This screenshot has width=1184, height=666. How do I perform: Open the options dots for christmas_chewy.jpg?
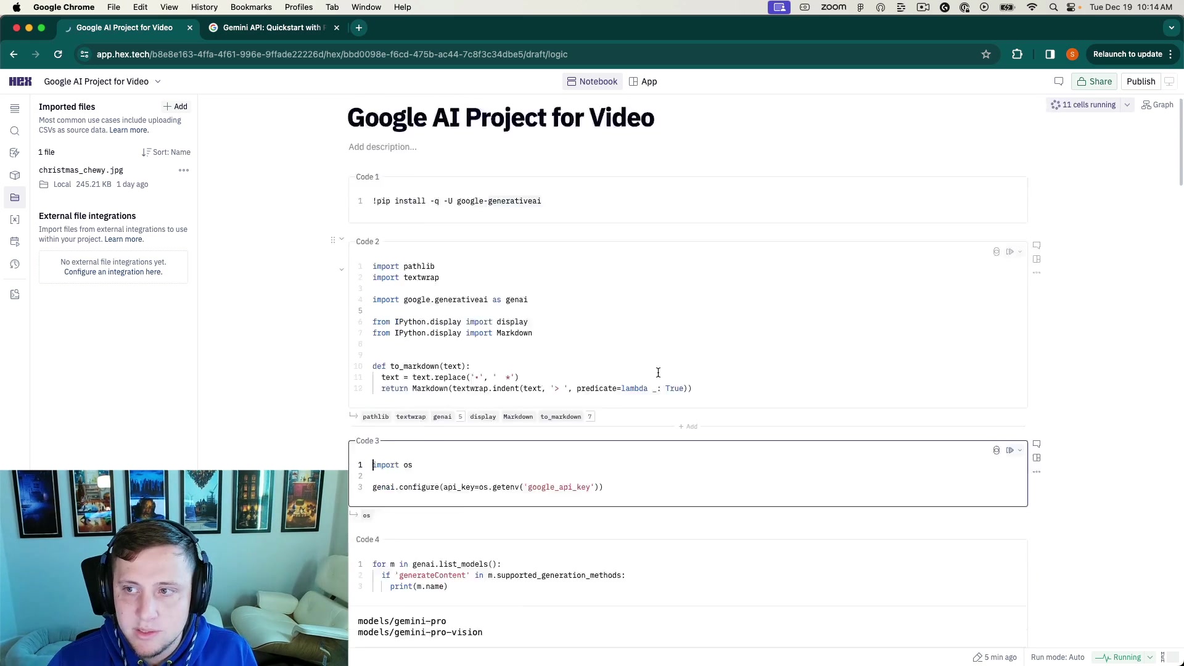[x=184, y=170]
